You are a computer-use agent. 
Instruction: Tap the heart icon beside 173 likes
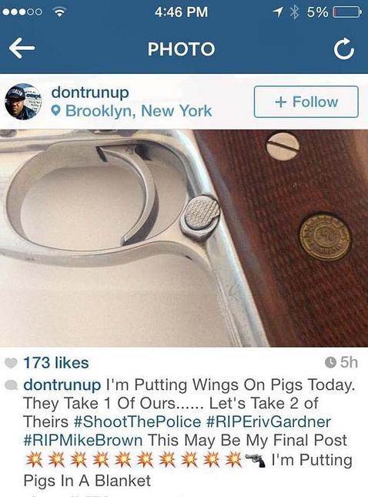coord(11,363)
